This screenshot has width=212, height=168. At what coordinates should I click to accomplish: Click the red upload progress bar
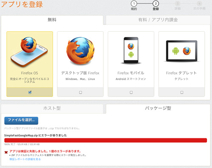pos(106,140)
